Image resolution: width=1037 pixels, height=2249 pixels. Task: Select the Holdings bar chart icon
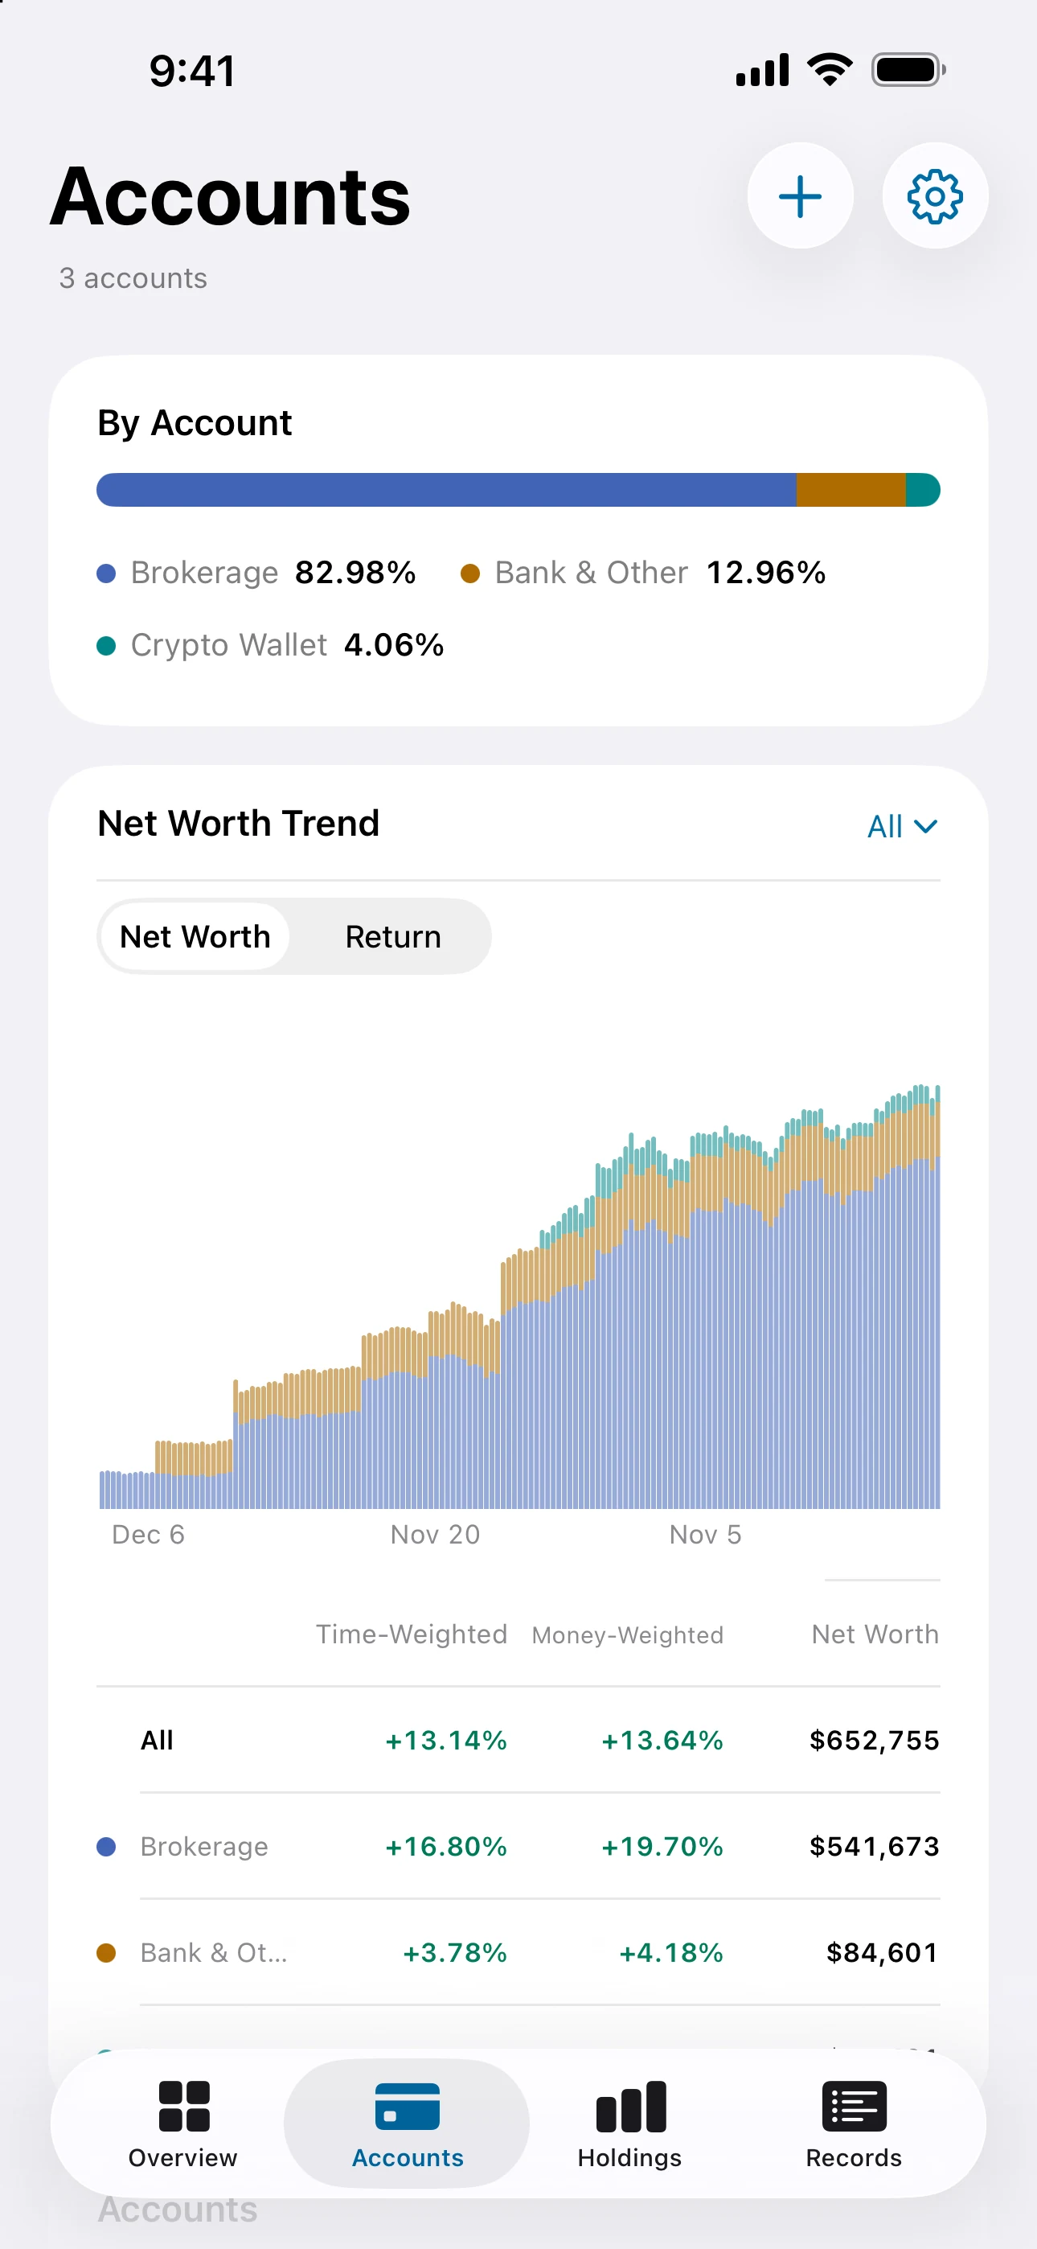tap(630, 2106)
